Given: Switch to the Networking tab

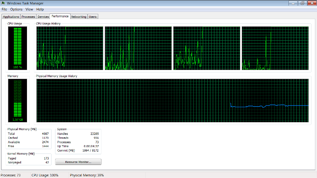Looking at the screenshot, I should pos(78,17).
